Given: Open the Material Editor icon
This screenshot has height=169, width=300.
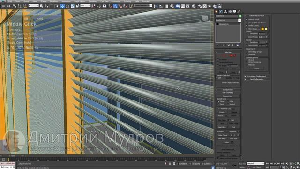Looking at the screenshot, I should 194,6.
